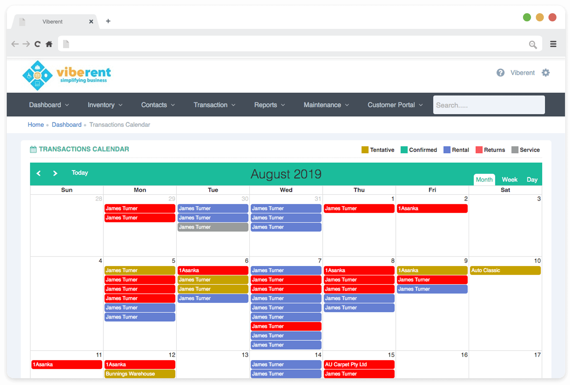
Task: Click the Tentative legend color swatch
Action: [x=365, y=150]
